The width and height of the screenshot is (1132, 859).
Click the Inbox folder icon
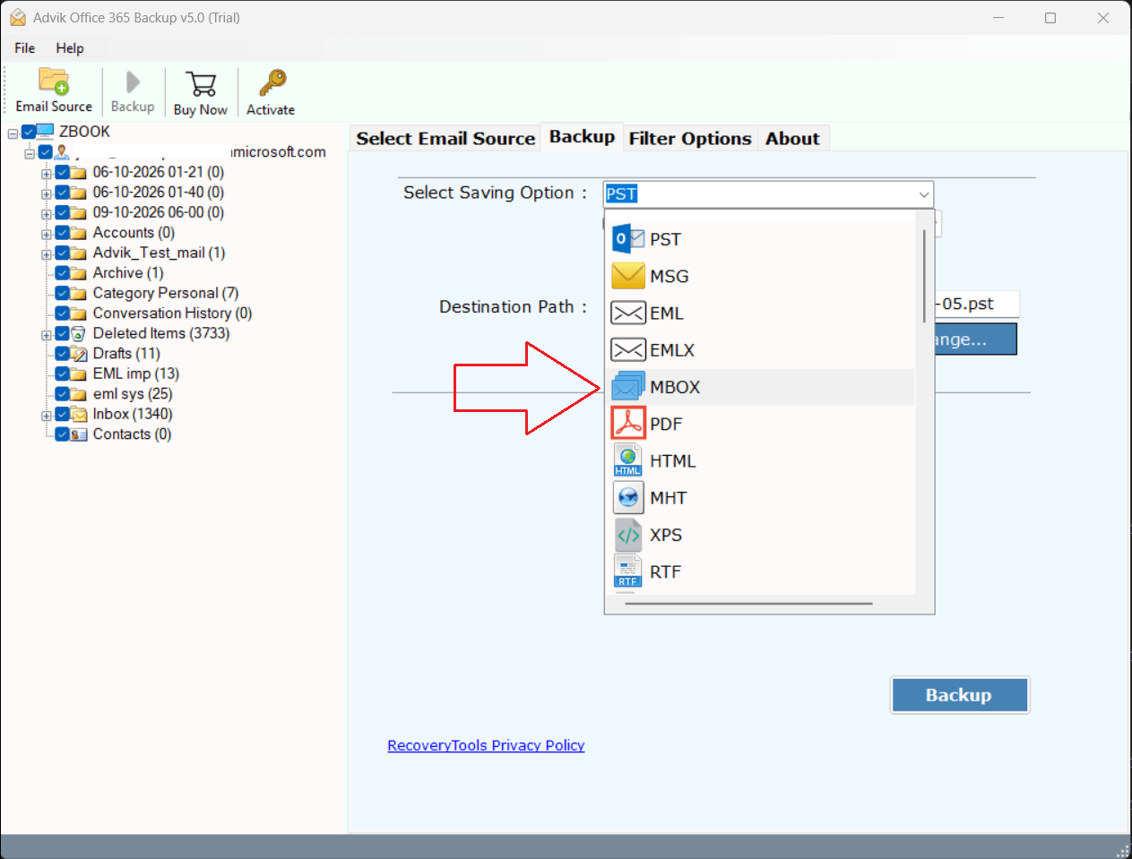tap(78, 414)
